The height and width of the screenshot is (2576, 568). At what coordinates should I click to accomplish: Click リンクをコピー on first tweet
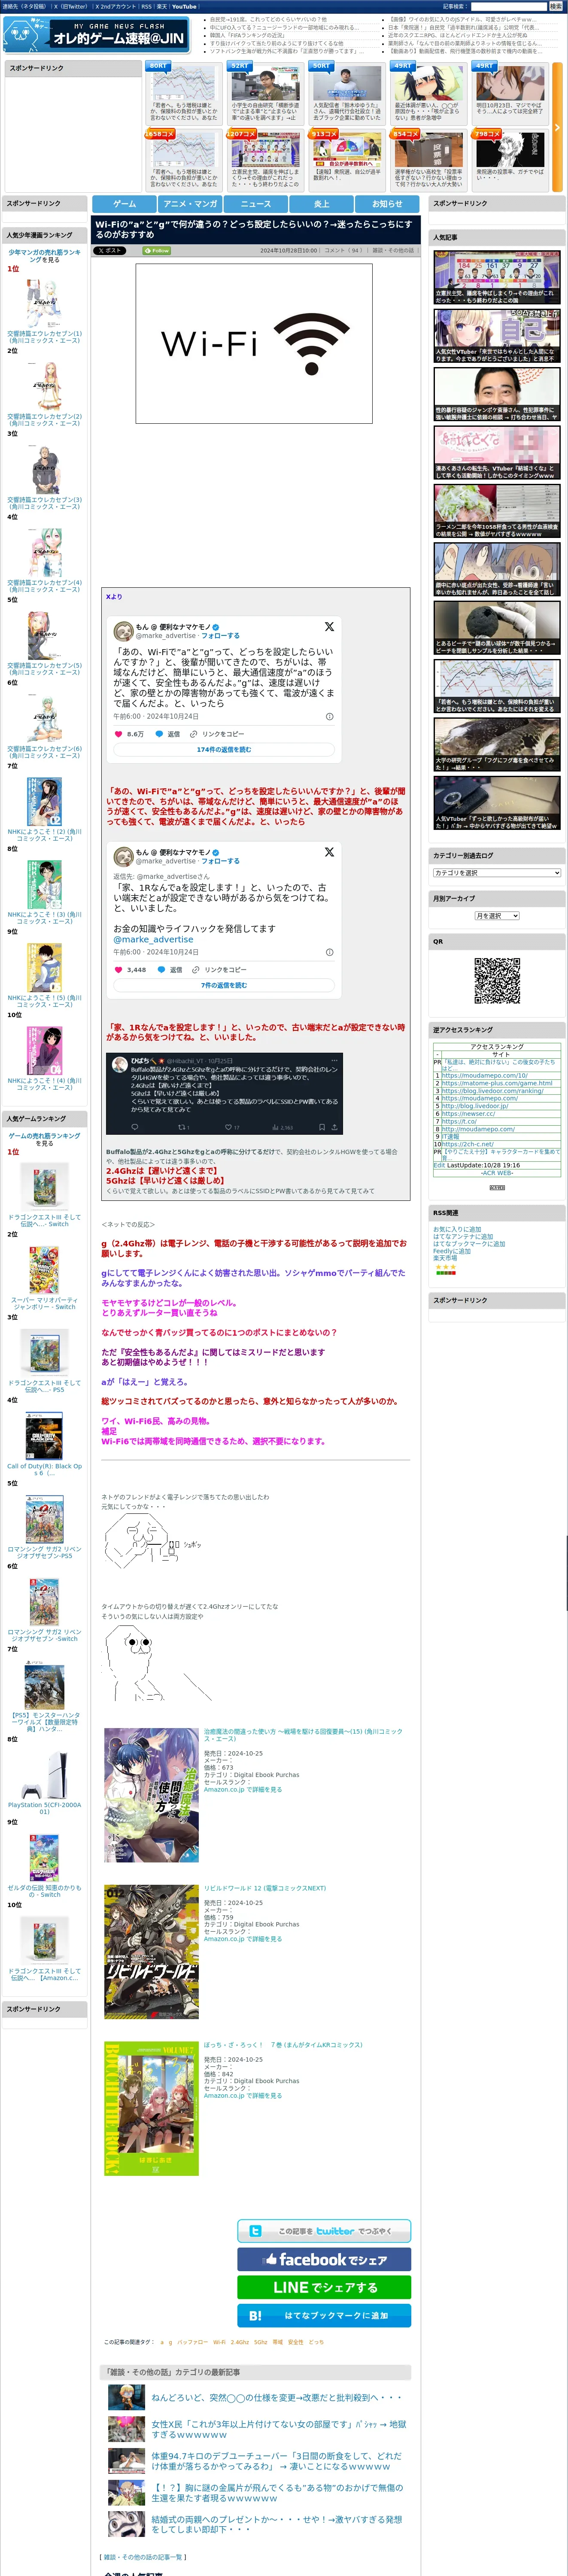pos(218,734)
